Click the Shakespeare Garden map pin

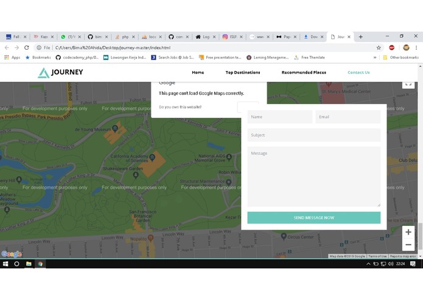click(x=136, y=175)
